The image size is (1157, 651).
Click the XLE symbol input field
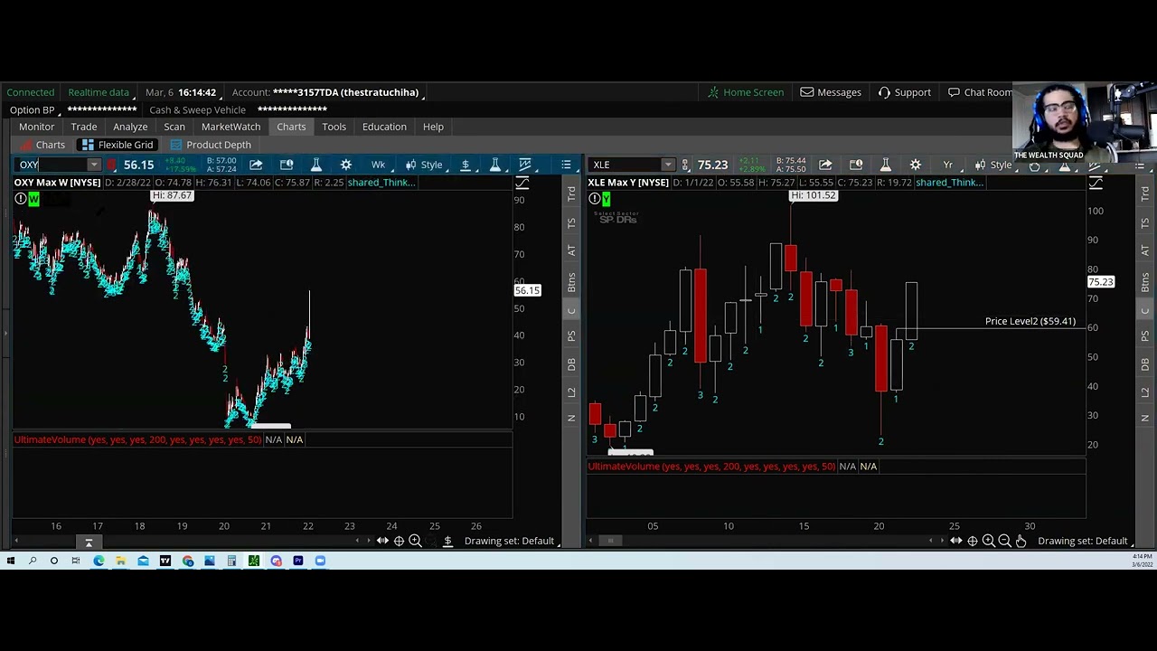coord(626,165)
